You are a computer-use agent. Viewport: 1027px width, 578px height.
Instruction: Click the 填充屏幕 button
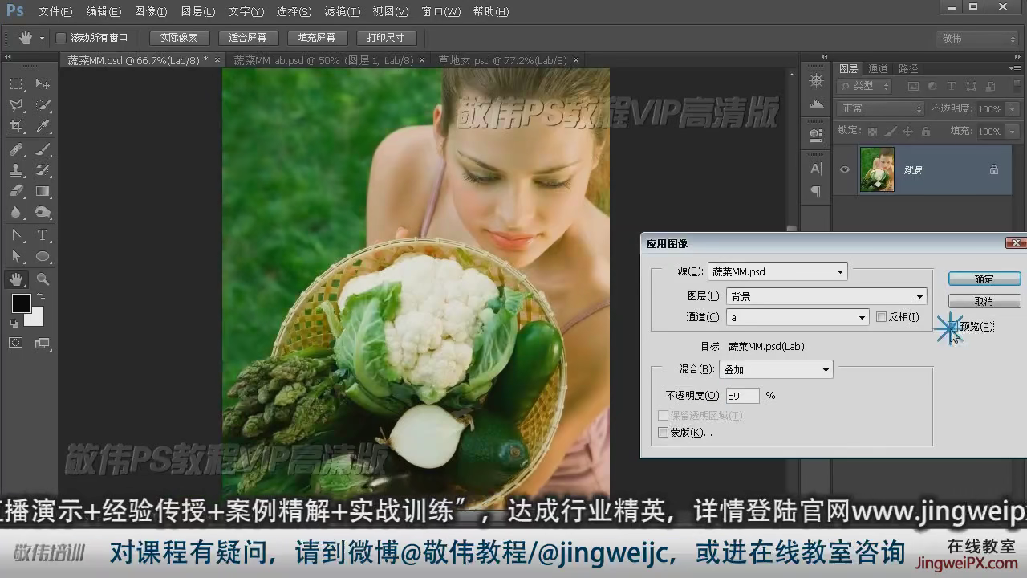(x=317, y=38)
